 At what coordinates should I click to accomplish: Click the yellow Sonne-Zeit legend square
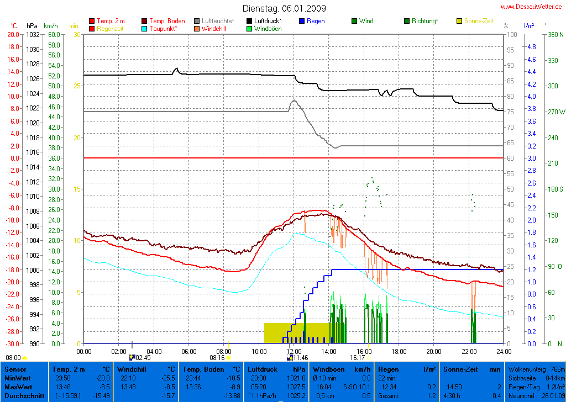coord(459,22)
